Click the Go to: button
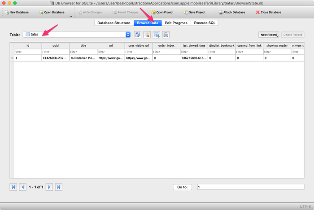The height and width of the screenshot is (210, 314). pos(183,187)
